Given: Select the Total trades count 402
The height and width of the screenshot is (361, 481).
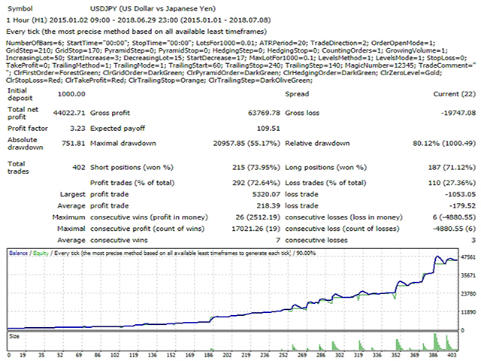Looking at the screenshot, I should [78, 167].
